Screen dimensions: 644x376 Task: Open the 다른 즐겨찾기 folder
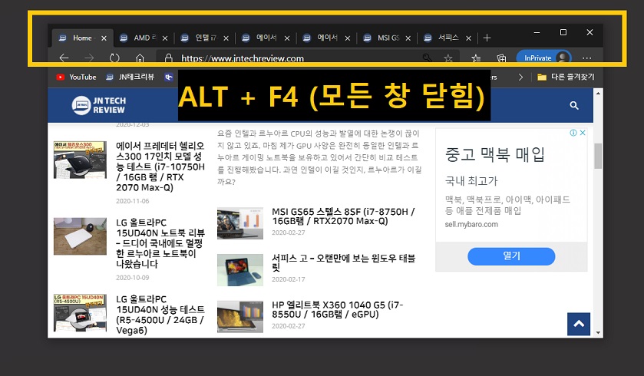[566, 77]
